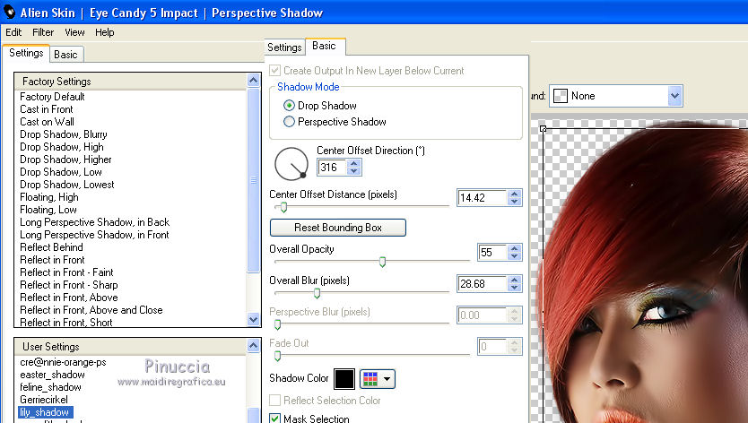Click Center Offset Distance slider handle
Viewport: 748px width, 423px height.
(x=283, y=207)
